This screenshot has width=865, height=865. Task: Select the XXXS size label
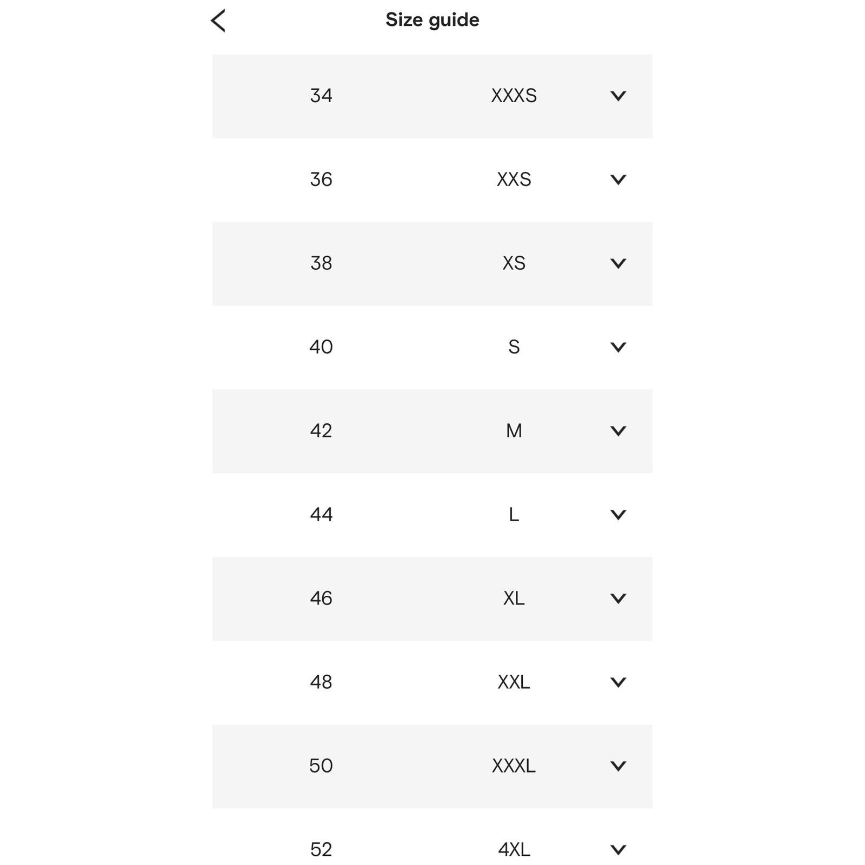[x=514, y=96]
